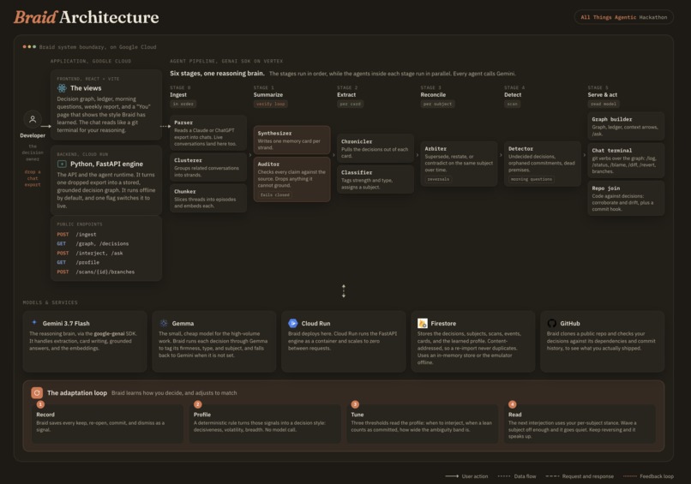Click the "per card" tag under Extract
The height and width of the screenshot is (484, 691).
(351, 104)
